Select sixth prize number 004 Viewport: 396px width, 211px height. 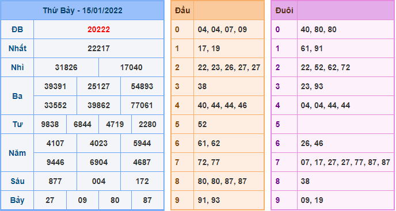pyautogui.click(x=99, y=181)
